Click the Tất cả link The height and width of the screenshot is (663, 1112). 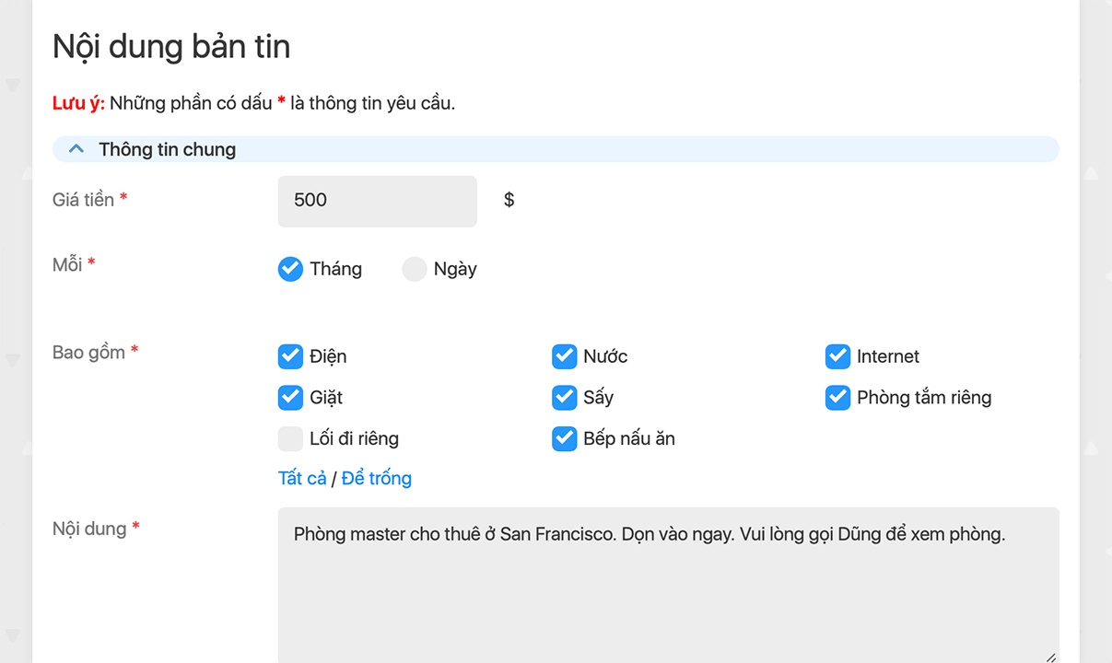302,478
